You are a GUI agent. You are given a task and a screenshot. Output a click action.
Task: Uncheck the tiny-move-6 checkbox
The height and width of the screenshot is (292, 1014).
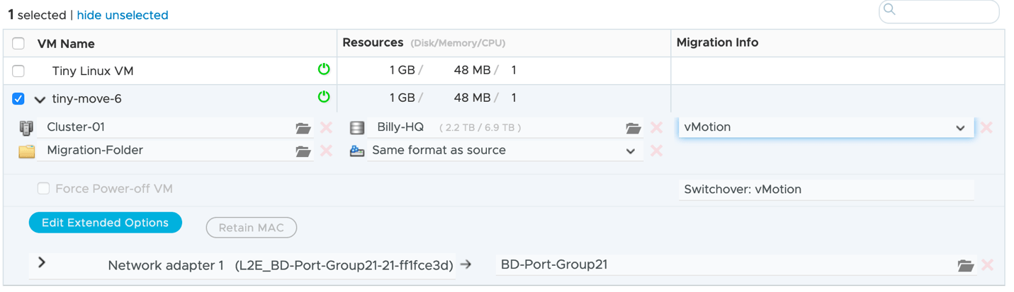(x=18, y=98)
